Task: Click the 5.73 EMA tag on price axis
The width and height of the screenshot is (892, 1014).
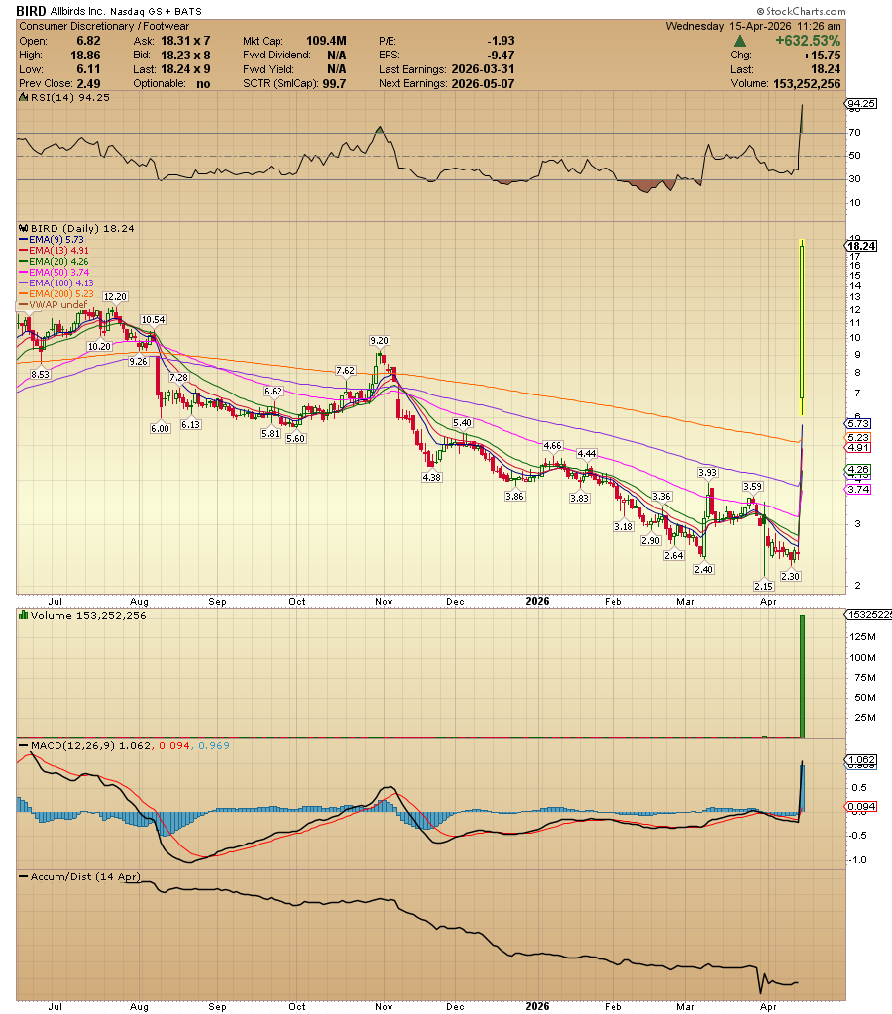Action: click(x=859, y=423)
